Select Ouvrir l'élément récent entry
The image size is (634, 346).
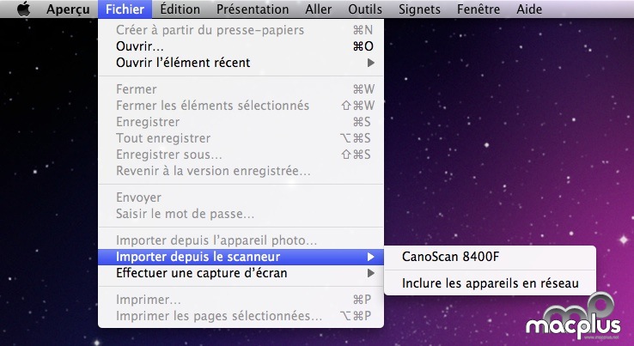pyautogui.click(x=241, y=63)
